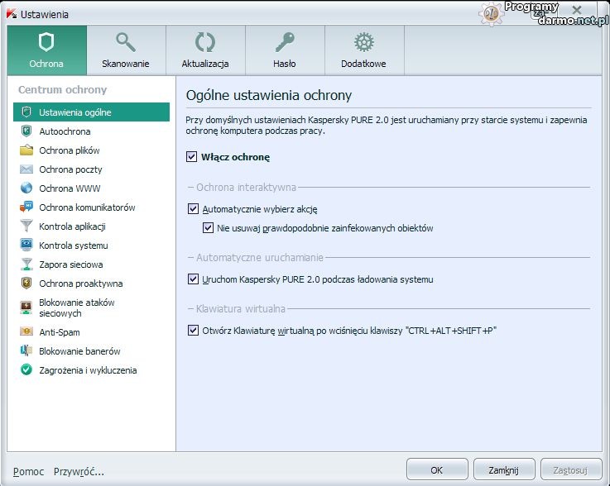Click the chat bubble icon for Ochrona komunikatorów
Image resolution: width=610 pixels, height=486 pixels.
click(26, 207)
